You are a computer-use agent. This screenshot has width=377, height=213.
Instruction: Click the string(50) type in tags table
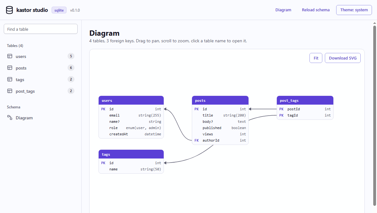click(x=151, y=169)
